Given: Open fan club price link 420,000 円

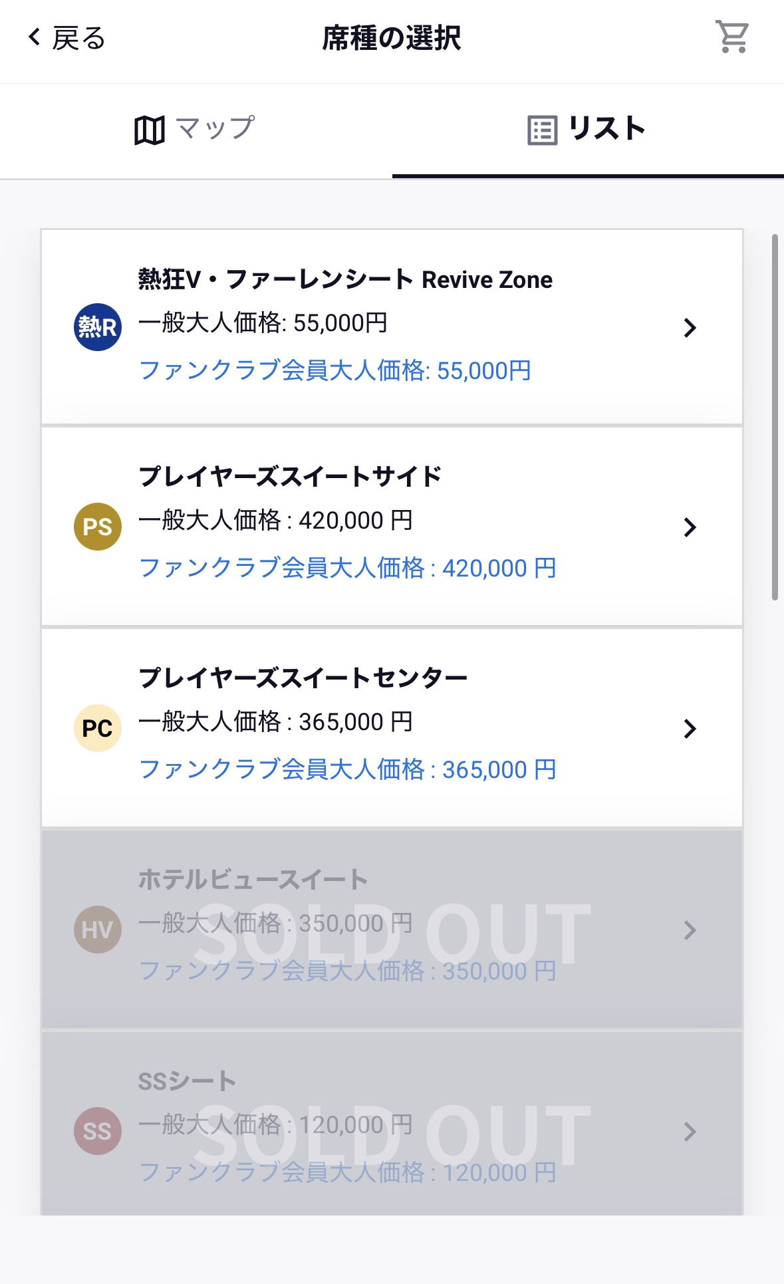Looking at the screenshot, I should tap(347, 569).
